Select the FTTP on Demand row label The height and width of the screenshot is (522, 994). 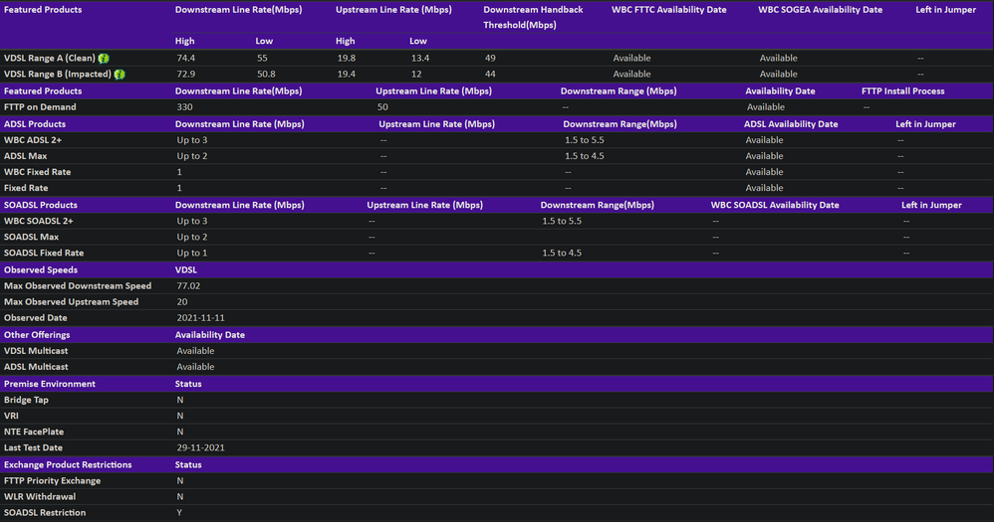[x=40, y=106]
